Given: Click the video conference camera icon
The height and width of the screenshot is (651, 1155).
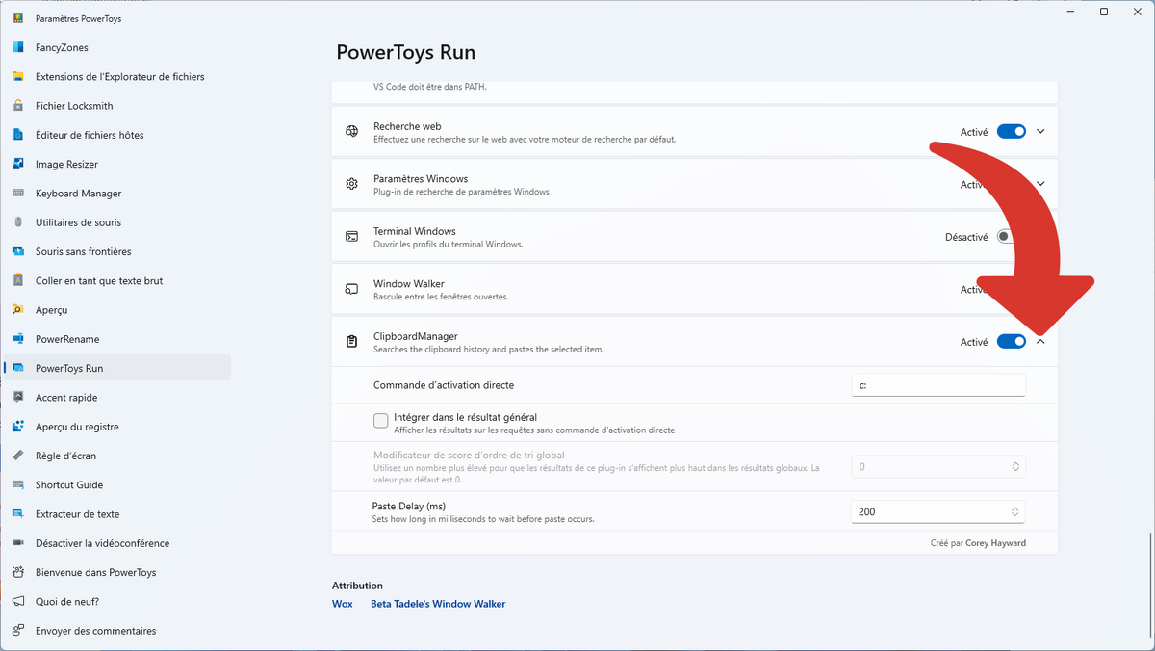Looking at the screenshot, I should point(18,543).
